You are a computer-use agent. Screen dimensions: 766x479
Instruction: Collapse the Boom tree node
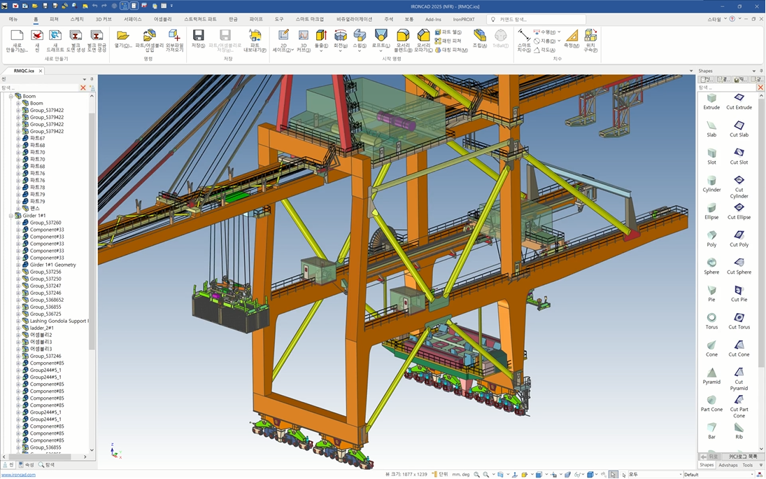click(11, 96)
